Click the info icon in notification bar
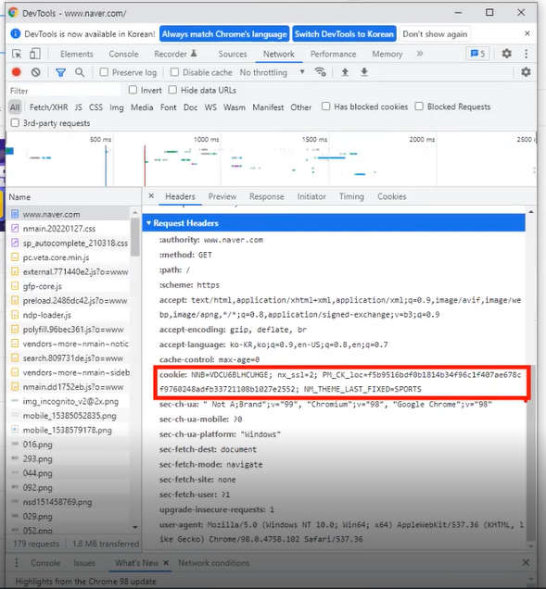Screen dimensions: 546x589 tap(16, 34)
